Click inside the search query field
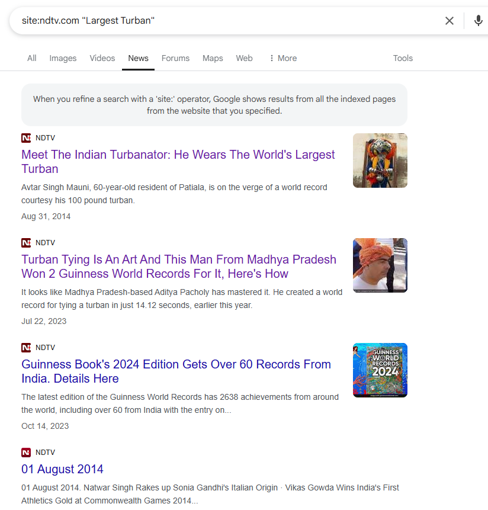Viewport: 488px width, 510px height. pos(227,21)
